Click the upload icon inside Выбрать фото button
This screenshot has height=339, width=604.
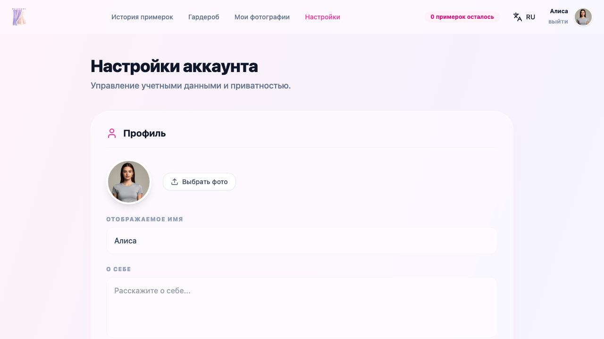[174, 181]
